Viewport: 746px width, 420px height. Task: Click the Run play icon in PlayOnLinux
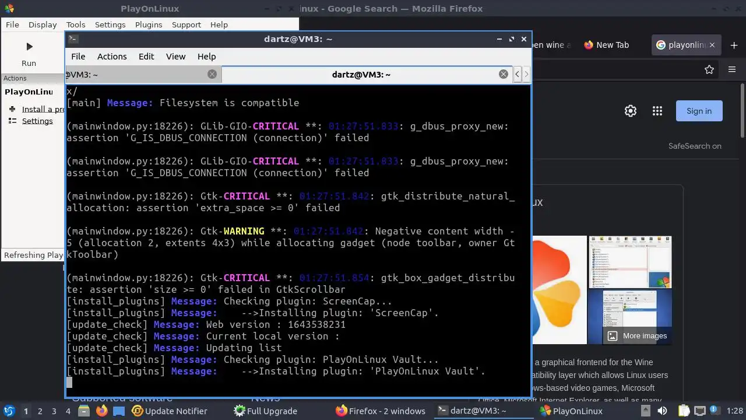(29, 47)
